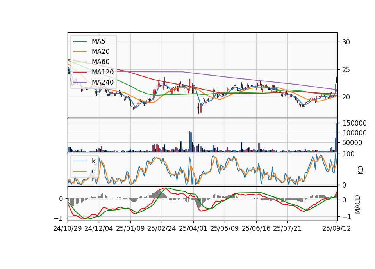Screen dimensions: 375x269
Task: Click the MA20 legend label
Action: [100, 51]
